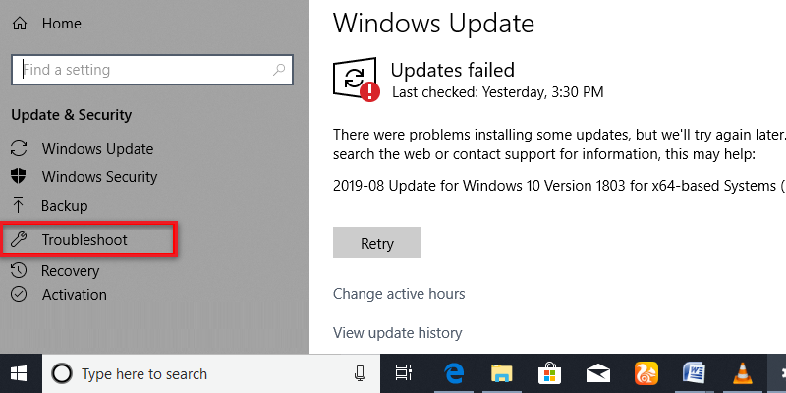Launch Microsoft Edge from taskbar
Screen dimensions: 786x393
click(454, 373)
